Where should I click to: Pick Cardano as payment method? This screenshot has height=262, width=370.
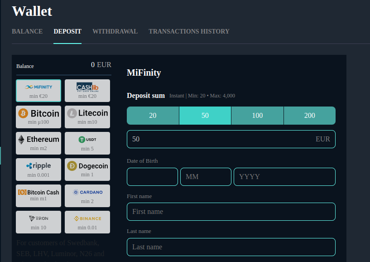coord(87,196)
